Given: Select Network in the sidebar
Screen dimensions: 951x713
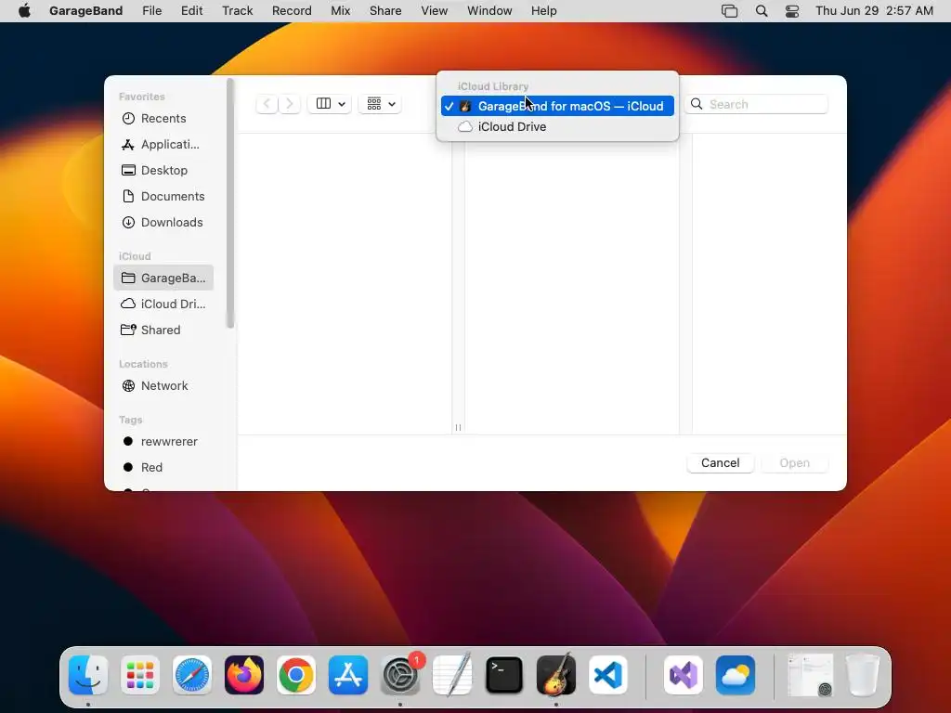Looking at the screenshot, I should click(163, 385).
